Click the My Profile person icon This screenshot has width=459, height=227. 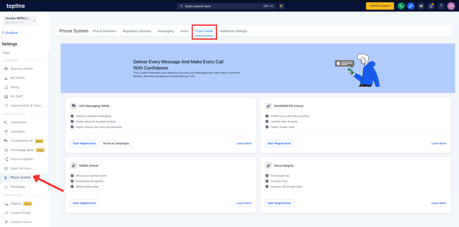point(6,78)
